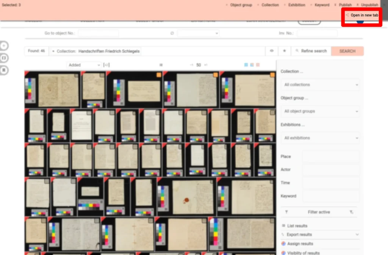Click the bookmark-like icon in left sidebar
The height and width of the screenshot is (255, 388).
pos(4,70)
